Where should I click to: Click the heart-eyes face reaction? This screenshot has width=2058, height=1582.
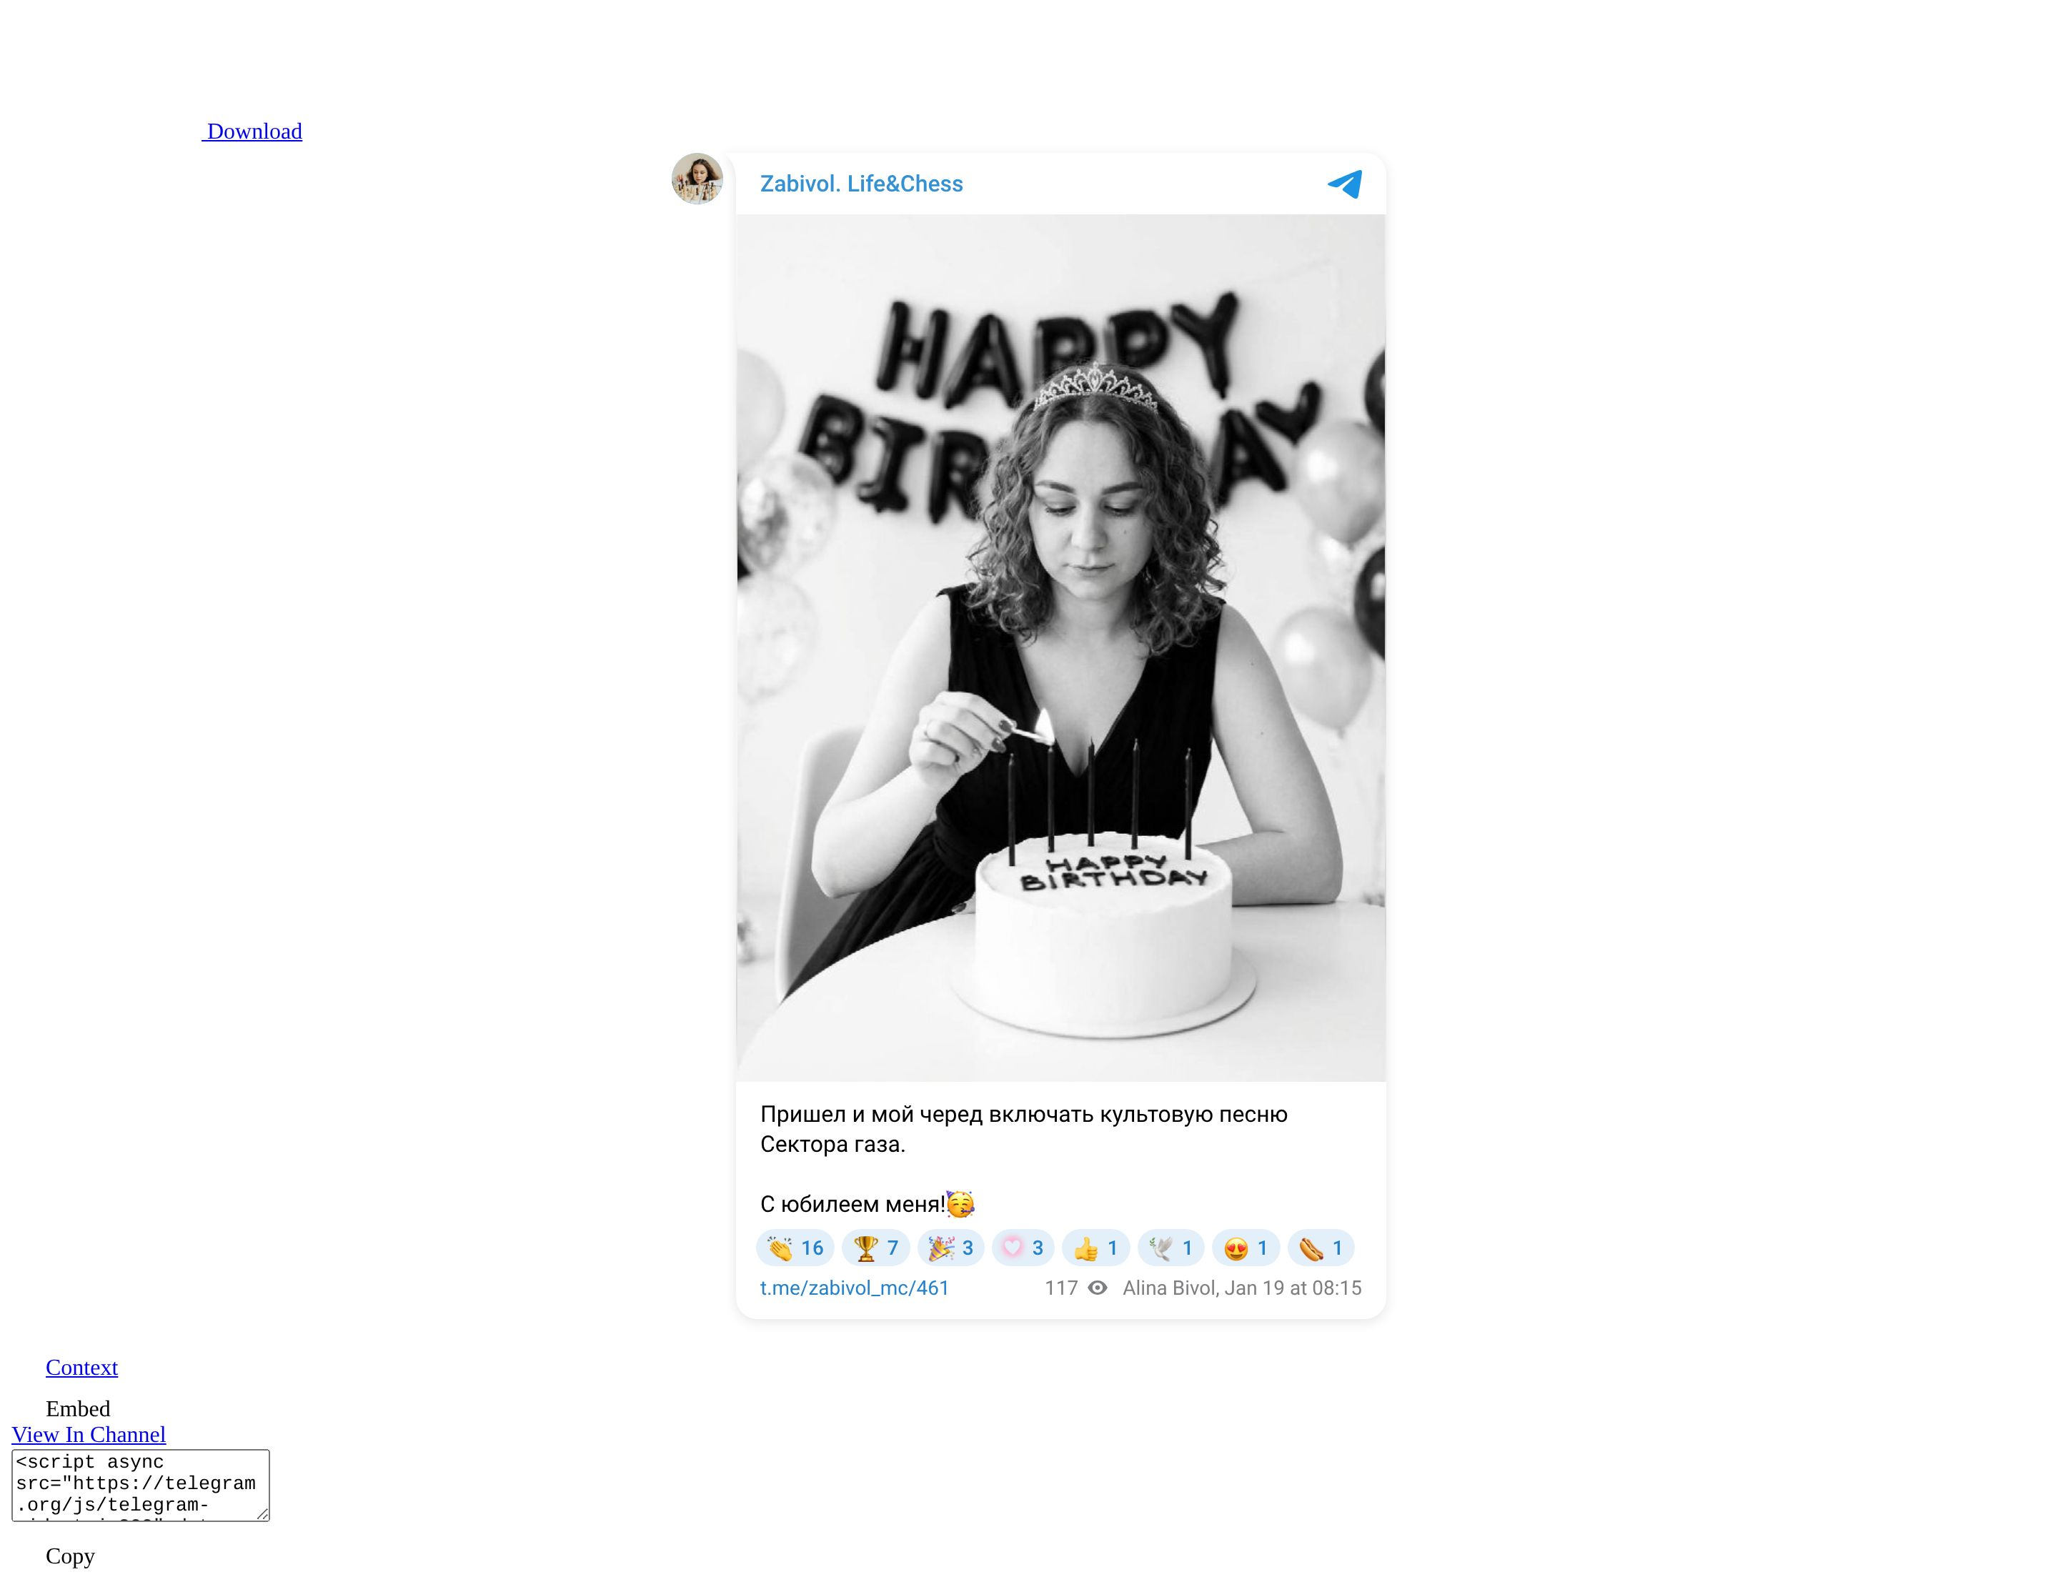click(x=1245, y=1248)
